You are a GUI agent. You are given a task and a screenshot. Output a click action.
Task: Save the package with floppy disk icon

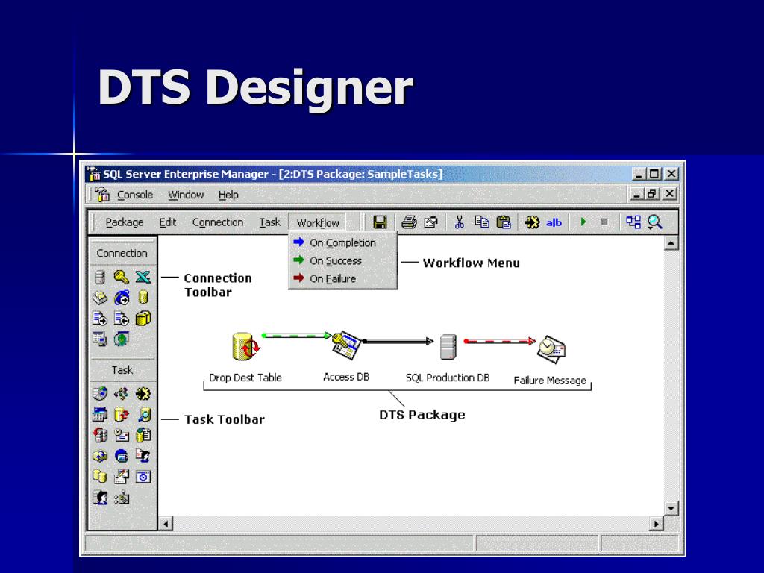(380, 222)
